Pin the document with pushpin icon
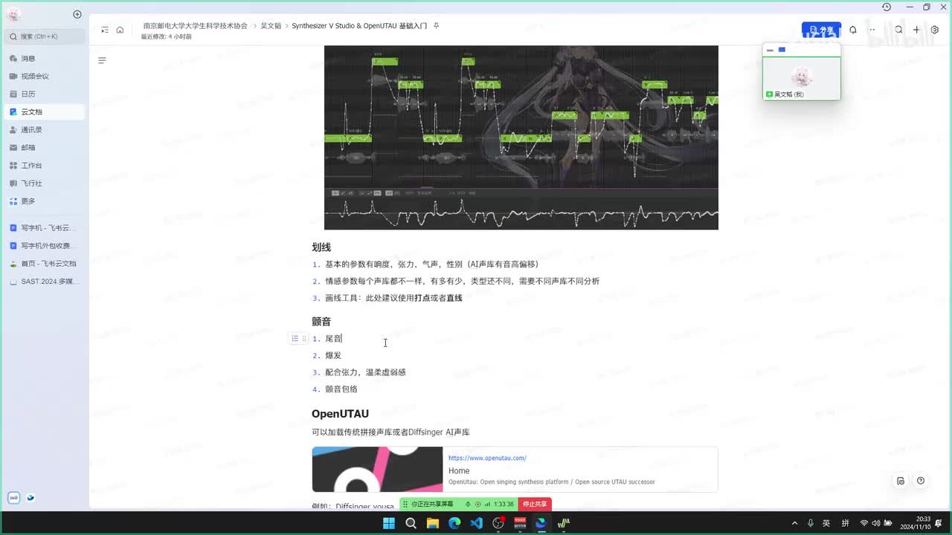 point(437,25)
